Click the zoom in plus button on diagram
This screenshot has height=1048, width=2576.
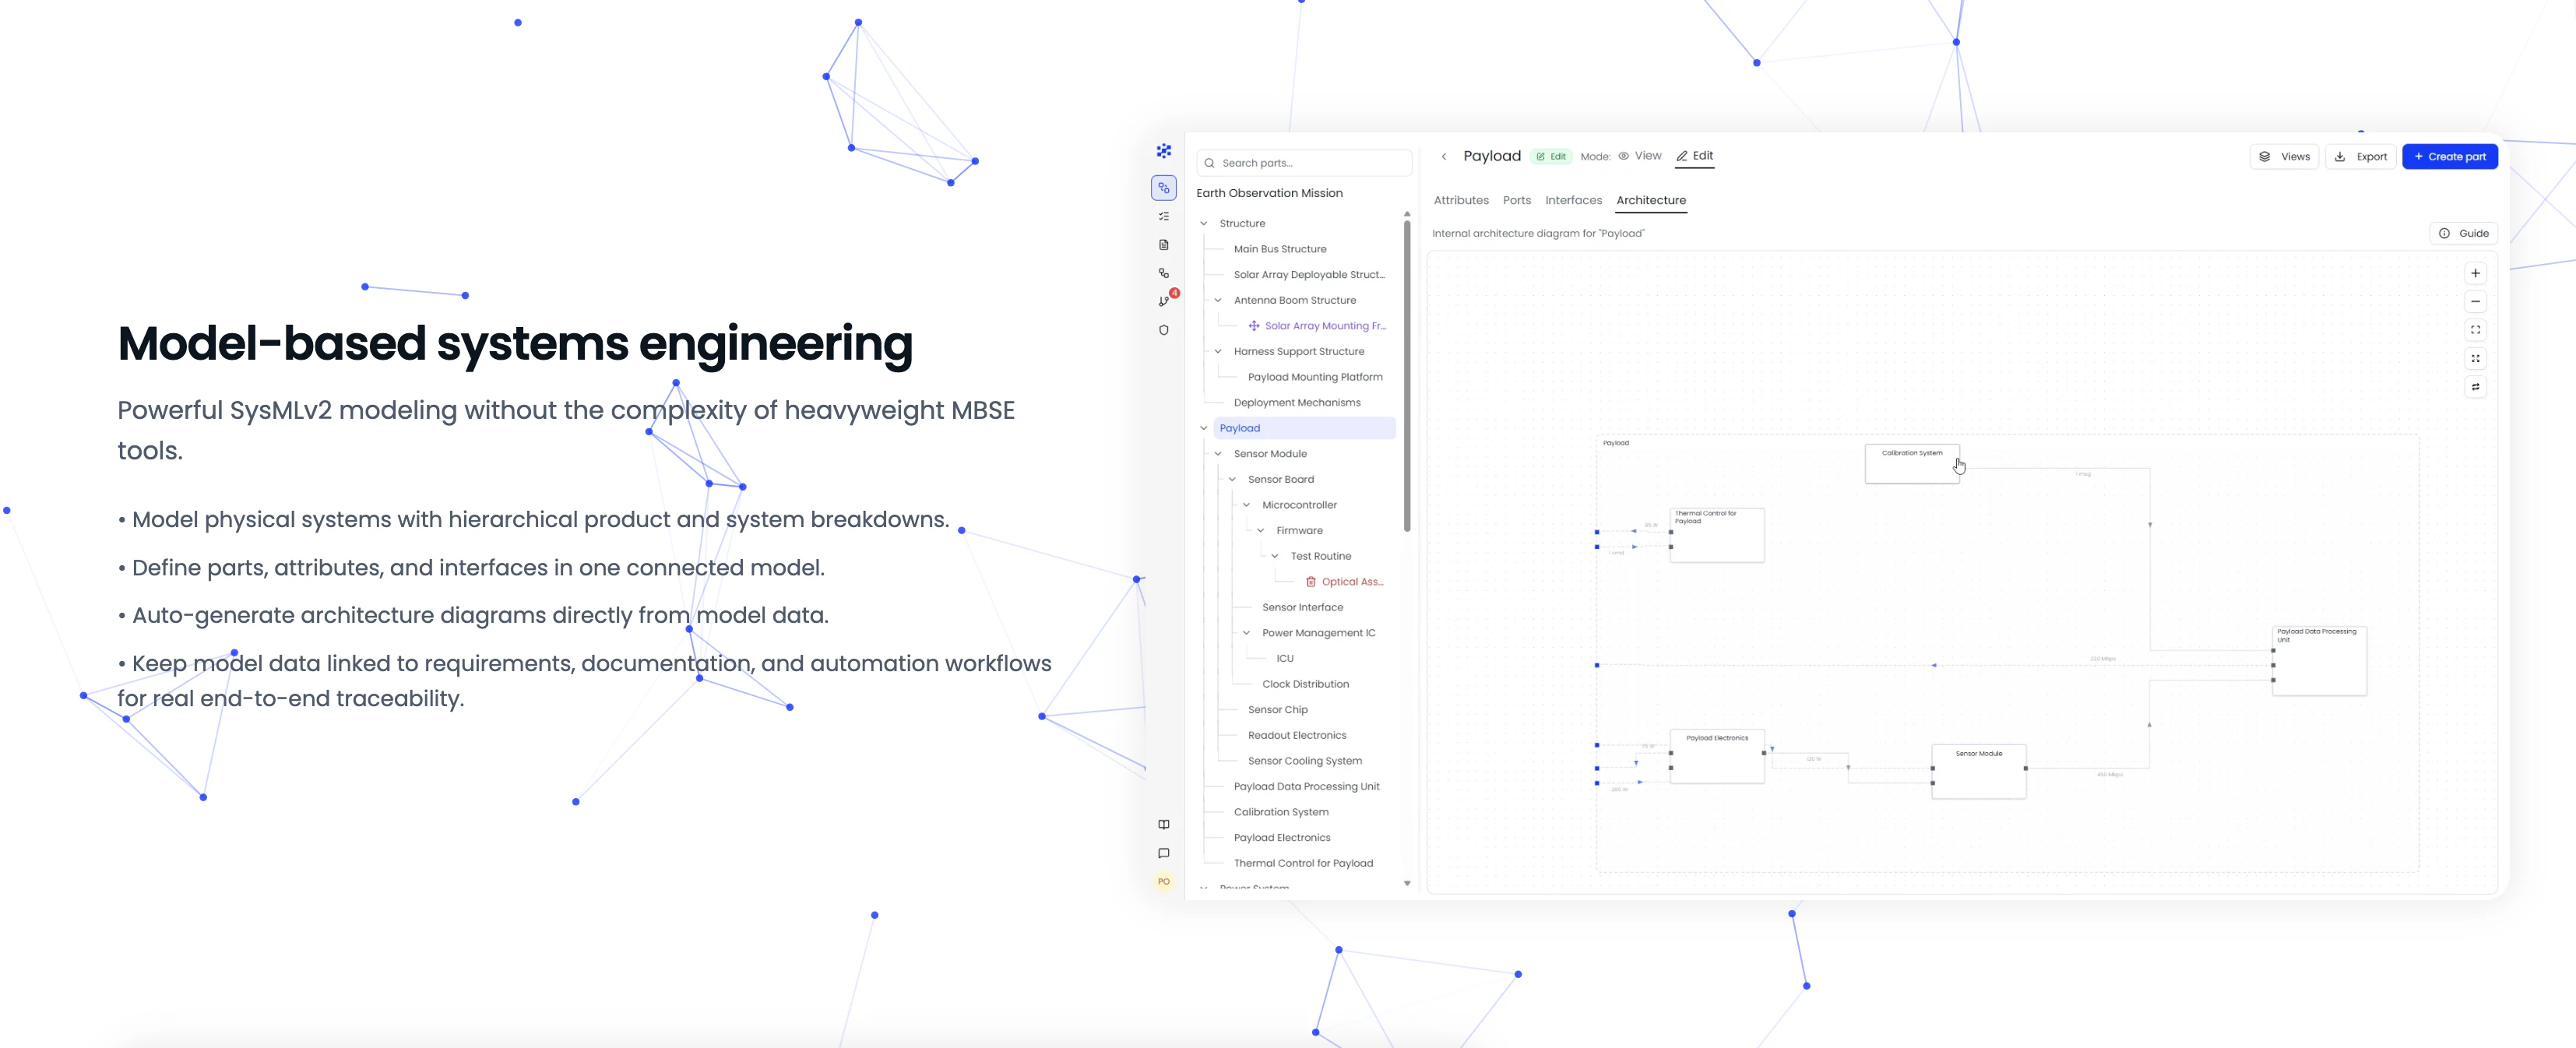(2475, 273)
